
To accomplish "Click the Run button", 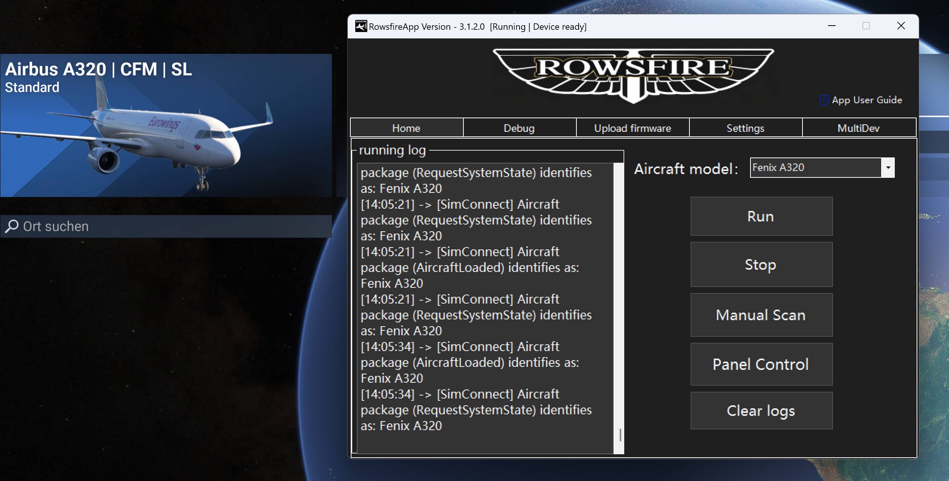I will [761, 216].
